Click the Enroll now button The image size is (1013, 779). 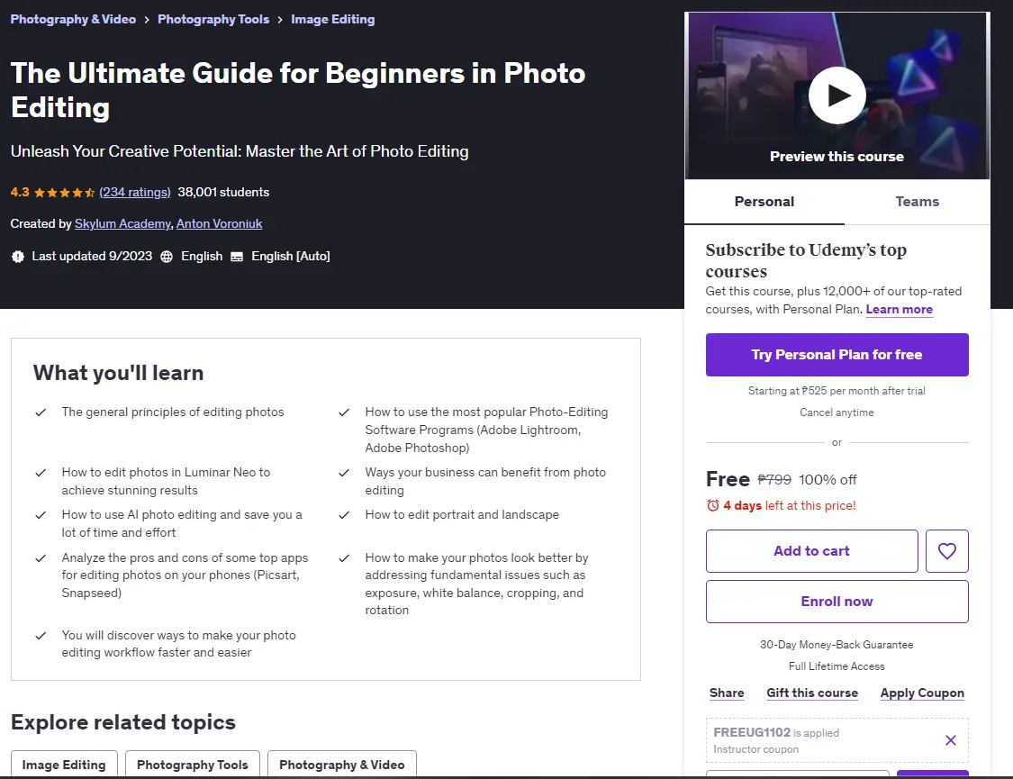(837, 602)
